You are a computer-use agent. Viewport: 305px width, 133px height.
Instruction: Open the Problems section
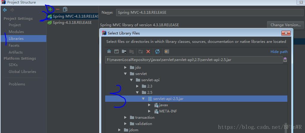17,84
